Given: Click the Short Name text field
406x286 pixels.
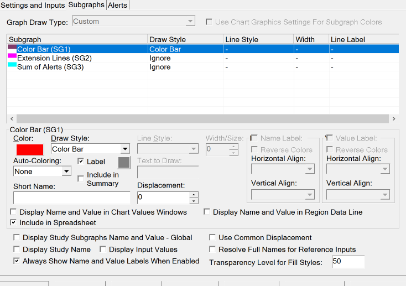Looking at the screenshot, I should pyautogui.click(x=71, y=197).
